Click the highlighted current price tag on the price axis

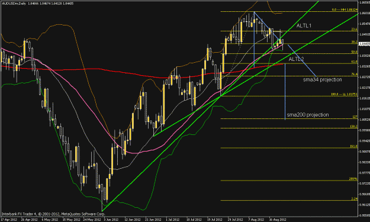364,44
